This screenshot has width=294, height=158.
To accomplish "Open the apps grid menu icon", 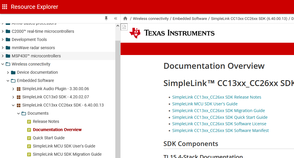I will point(5,7).
